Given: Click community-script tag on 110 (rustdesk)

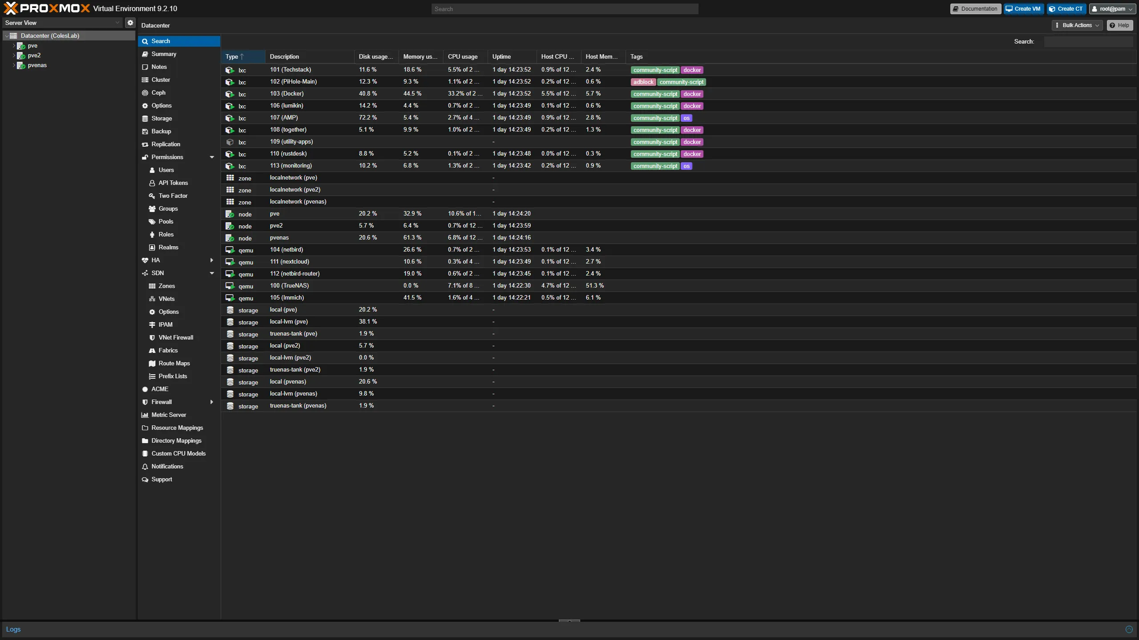Looking at the screenshot, I should point(655,154).
